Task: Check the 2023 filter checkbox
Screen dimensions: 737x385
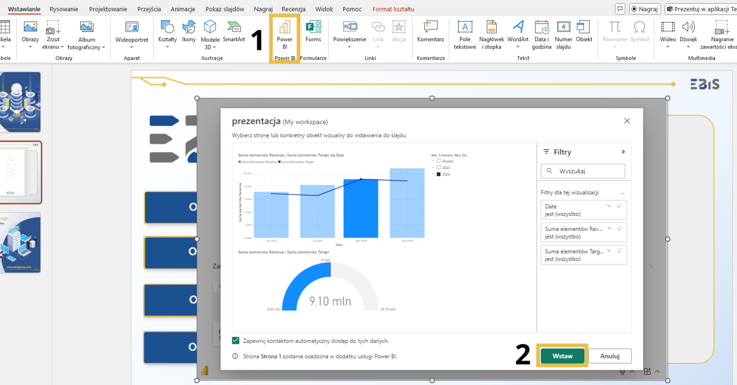Action: [438, 167]
